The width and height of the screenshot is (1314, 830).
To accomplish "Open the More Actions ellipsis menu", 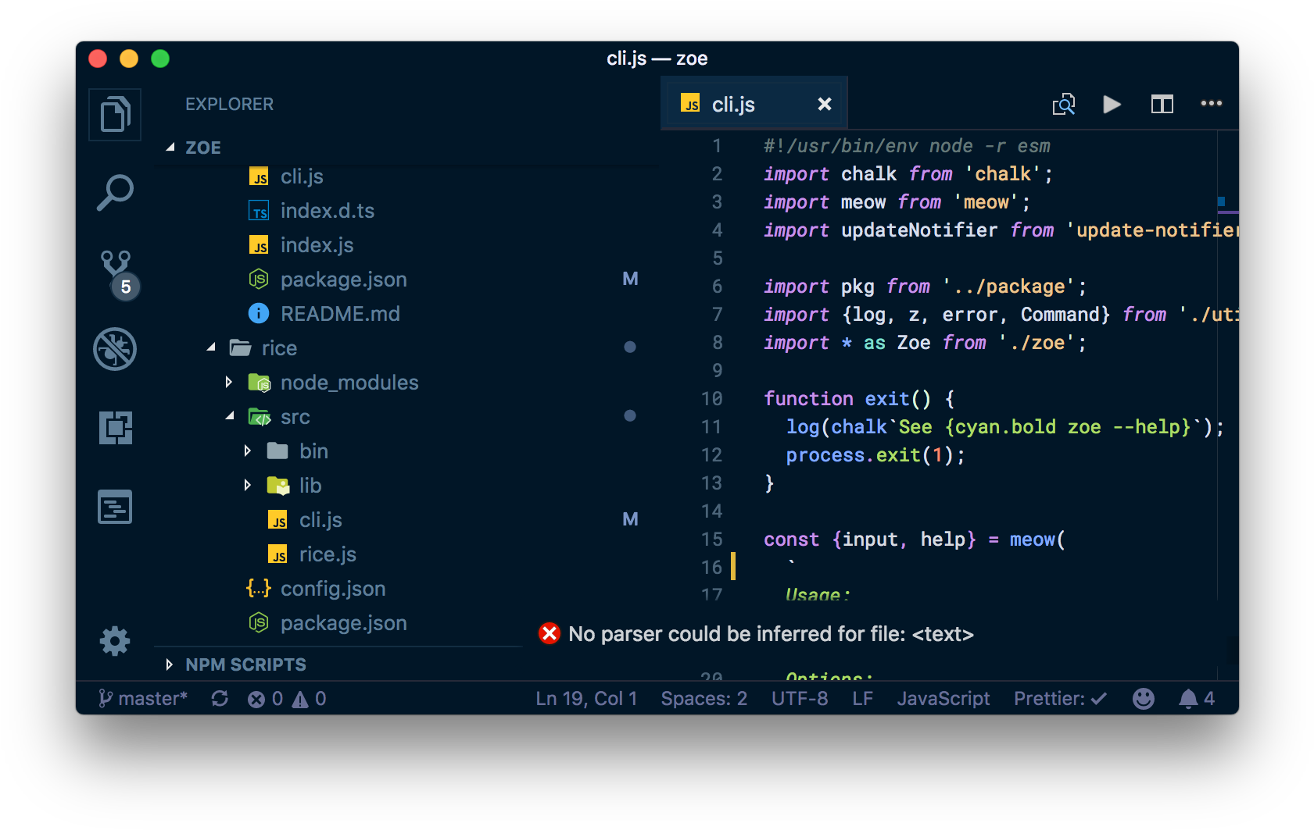I will 1212,104.
